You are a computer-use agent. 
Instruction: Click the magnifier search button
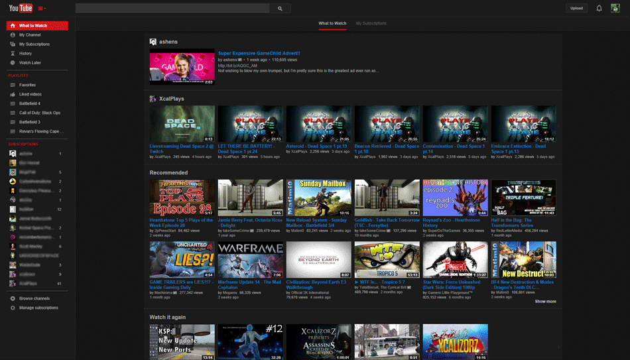click(x=280, y=9)
